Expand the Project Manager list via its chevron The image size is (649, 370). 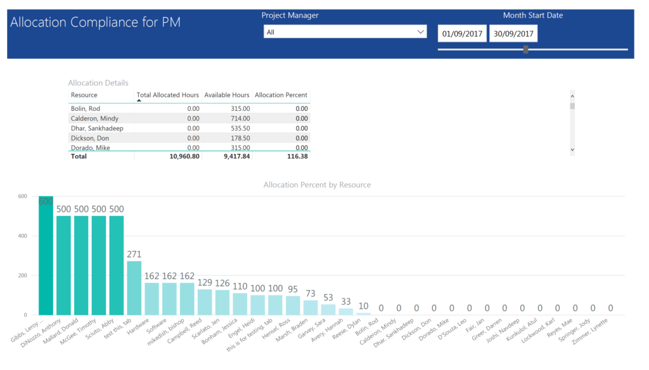point(420,31)
